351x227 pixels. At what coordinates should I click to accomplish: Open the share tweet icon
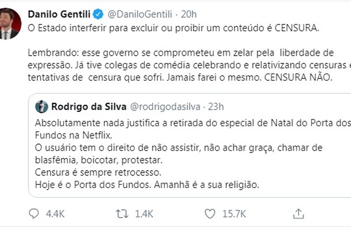(299, 214)
